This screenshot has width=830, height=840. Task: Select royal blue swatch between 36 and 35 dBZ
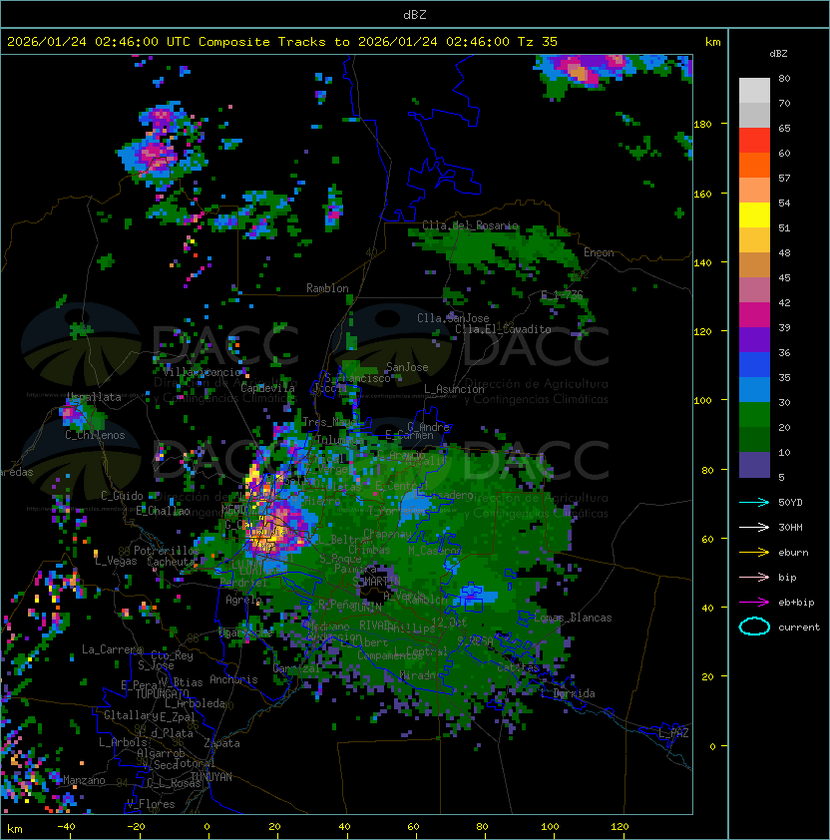754,365
